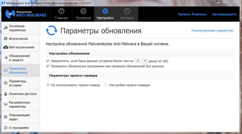Click the Активировать link
This screenshot has width=242, height=134.
coord(224,14)
